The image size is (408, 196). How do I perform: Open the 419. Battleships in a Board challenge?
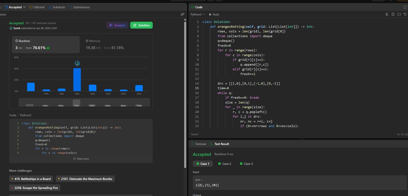pos(31,179)
